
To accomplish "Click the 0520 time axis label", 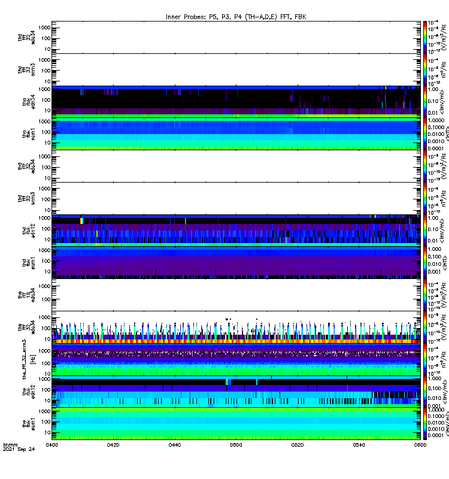I will click(298, 445).
